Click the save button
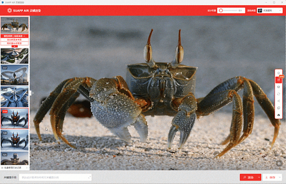 click(270, 177)
